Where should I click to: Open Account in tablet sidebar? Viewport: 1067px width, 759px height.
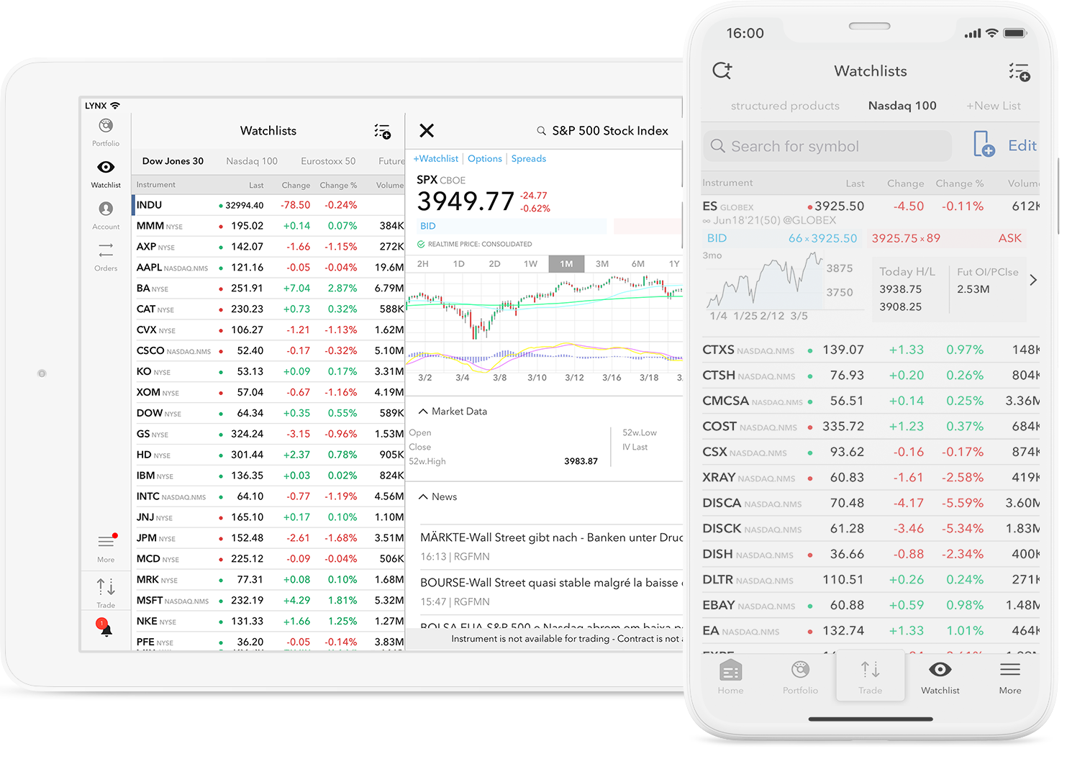106,215
